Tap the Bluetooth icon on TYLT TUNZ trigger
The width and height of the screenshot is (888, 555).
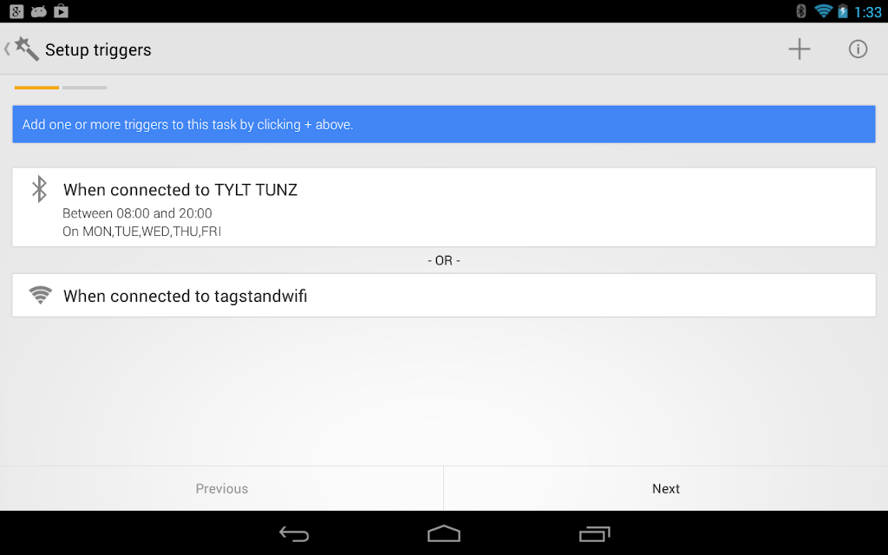39,189
